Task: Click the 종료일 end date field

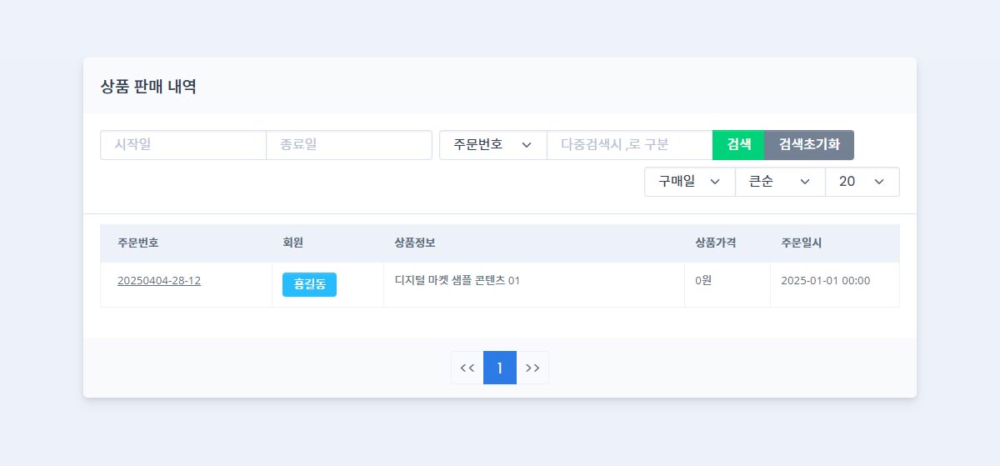Action: [x=349, y=145]
